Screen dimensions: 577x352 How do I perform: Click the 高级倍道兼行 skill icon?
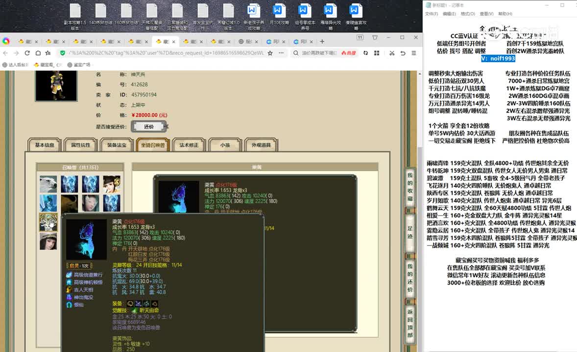click(69, 275)
